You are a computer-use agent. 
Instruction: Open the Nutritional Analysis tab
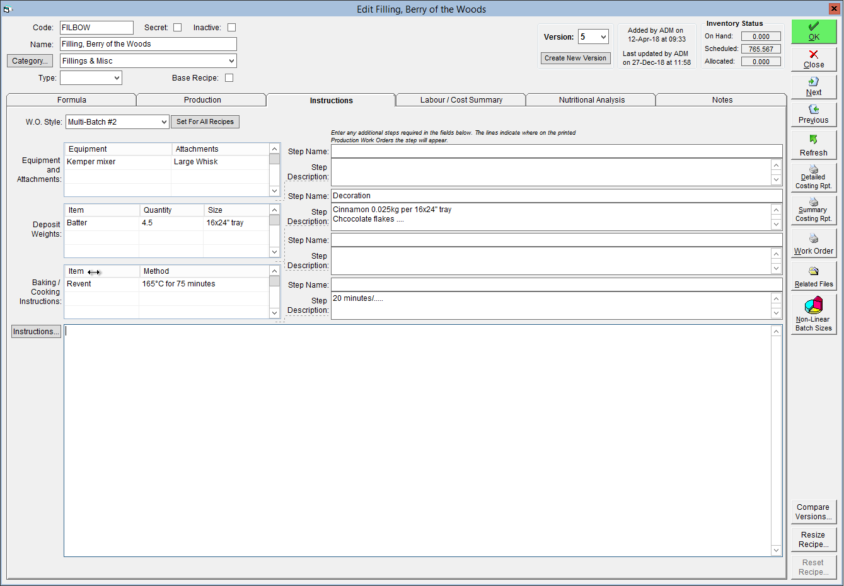[592, 100]
